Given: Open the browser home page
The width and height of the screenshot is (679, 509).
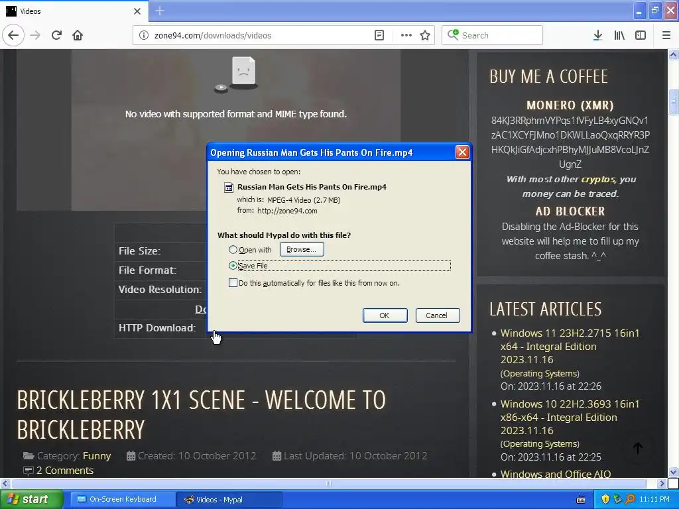Looking at the screenshot, I should [78, 35].
